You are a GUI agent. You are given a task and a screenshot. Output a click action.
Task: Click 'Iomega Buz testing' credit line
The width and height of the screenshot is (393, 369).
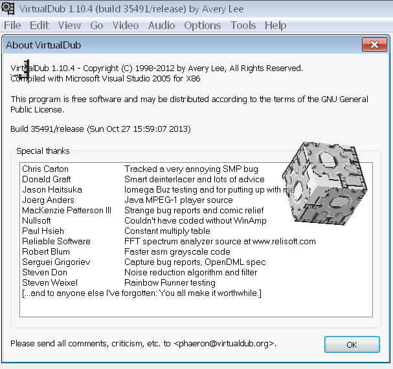[210, 190]
